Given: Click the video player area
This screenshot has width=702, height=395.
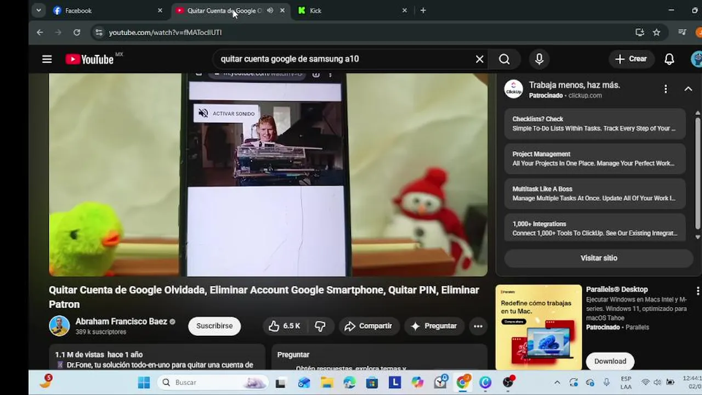Looking at the screenshot, I should (x=268, y=174).
